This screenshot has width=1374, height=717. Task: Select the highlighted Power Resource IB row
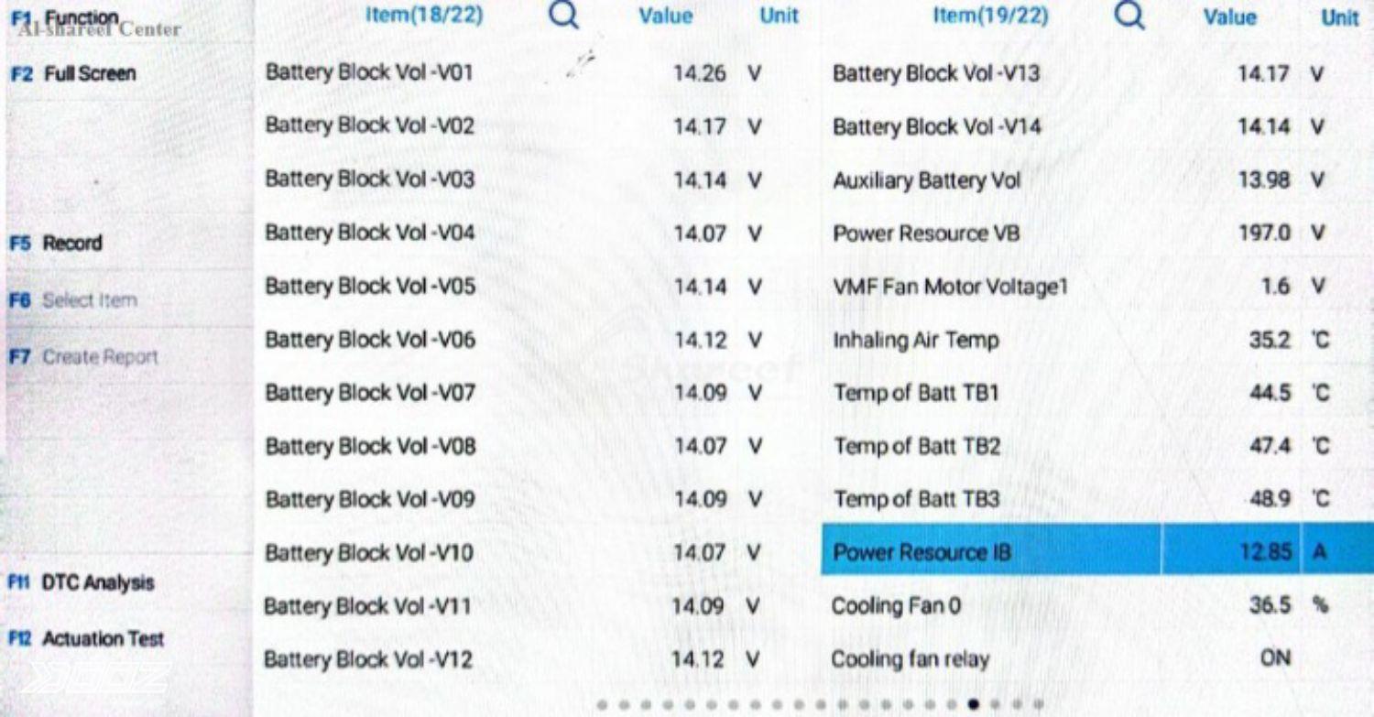(x=1097, y=551)
